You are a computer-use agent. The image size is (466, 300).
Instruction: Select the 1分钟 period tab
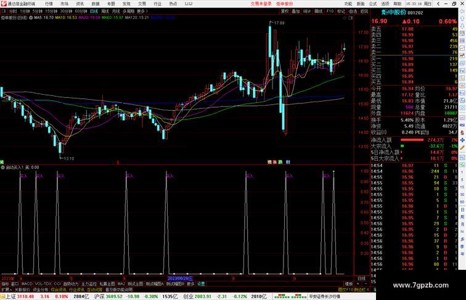25,11
